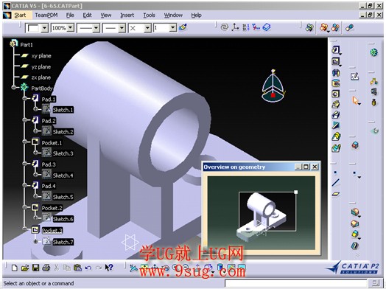Select Sketch.1 in the specification tree

point(63,110)
